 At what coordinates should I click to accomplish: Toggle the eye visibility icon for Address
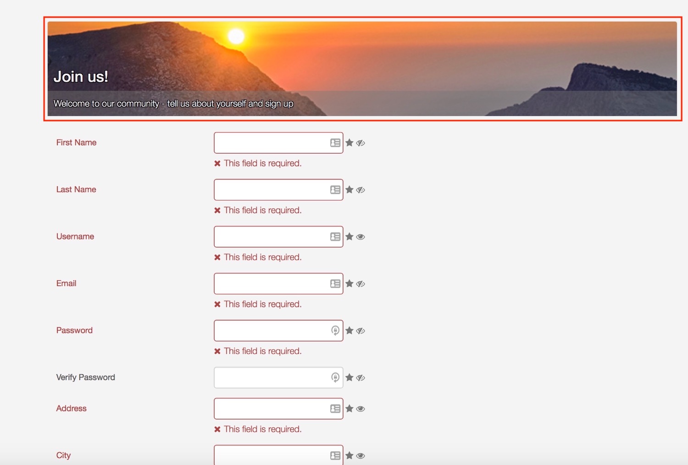pos(361,409)
